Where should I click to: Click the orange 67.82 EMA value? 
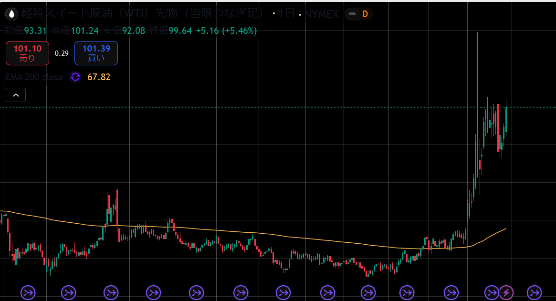click(x=99, y=77)
